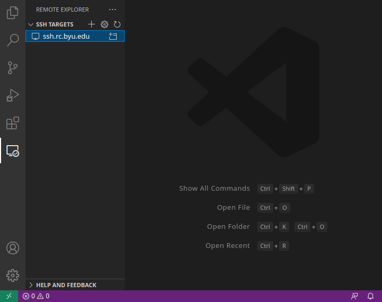Click the K key cap for Open Folder
Image resolution: width=382 pixels, height=302 pixels.
pyautogui.click(x=284, y=227)
